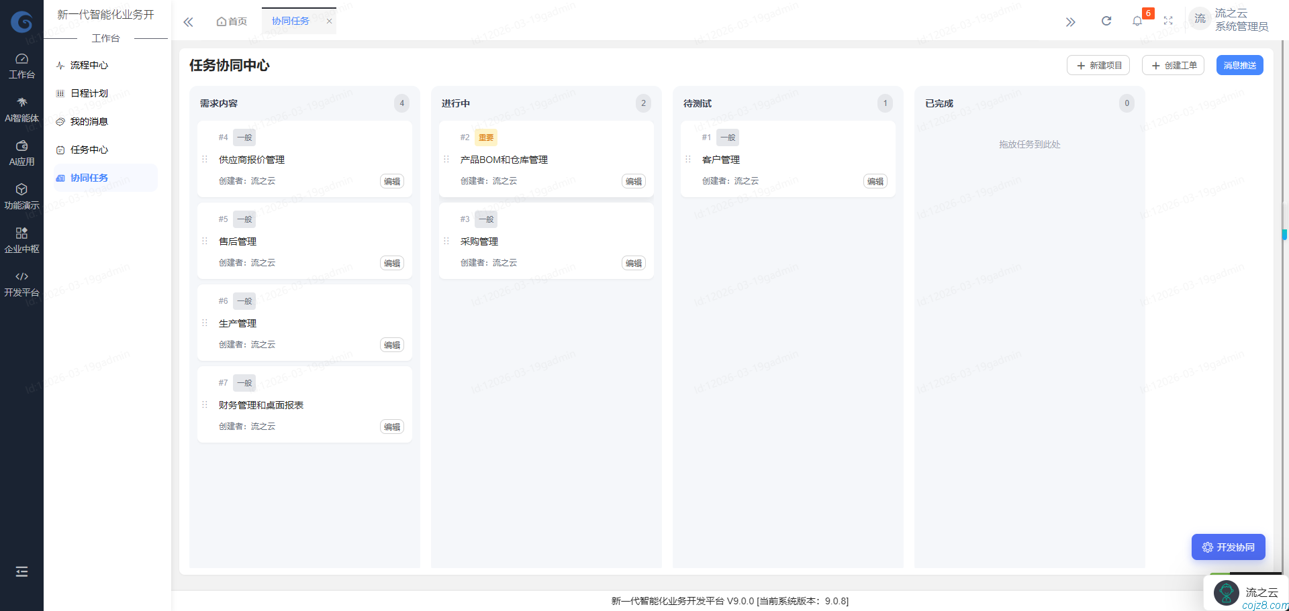Screen dimensions: 1289x611
Task: Expand tabs with the right double-chevron
Action: (1070, 21)
